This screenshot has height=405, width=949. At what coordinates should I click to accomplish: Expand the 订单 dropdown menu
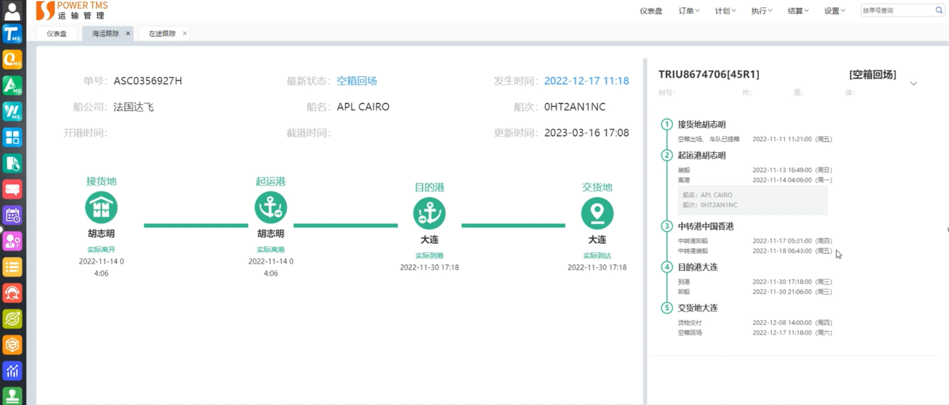(x=689, y=11)
